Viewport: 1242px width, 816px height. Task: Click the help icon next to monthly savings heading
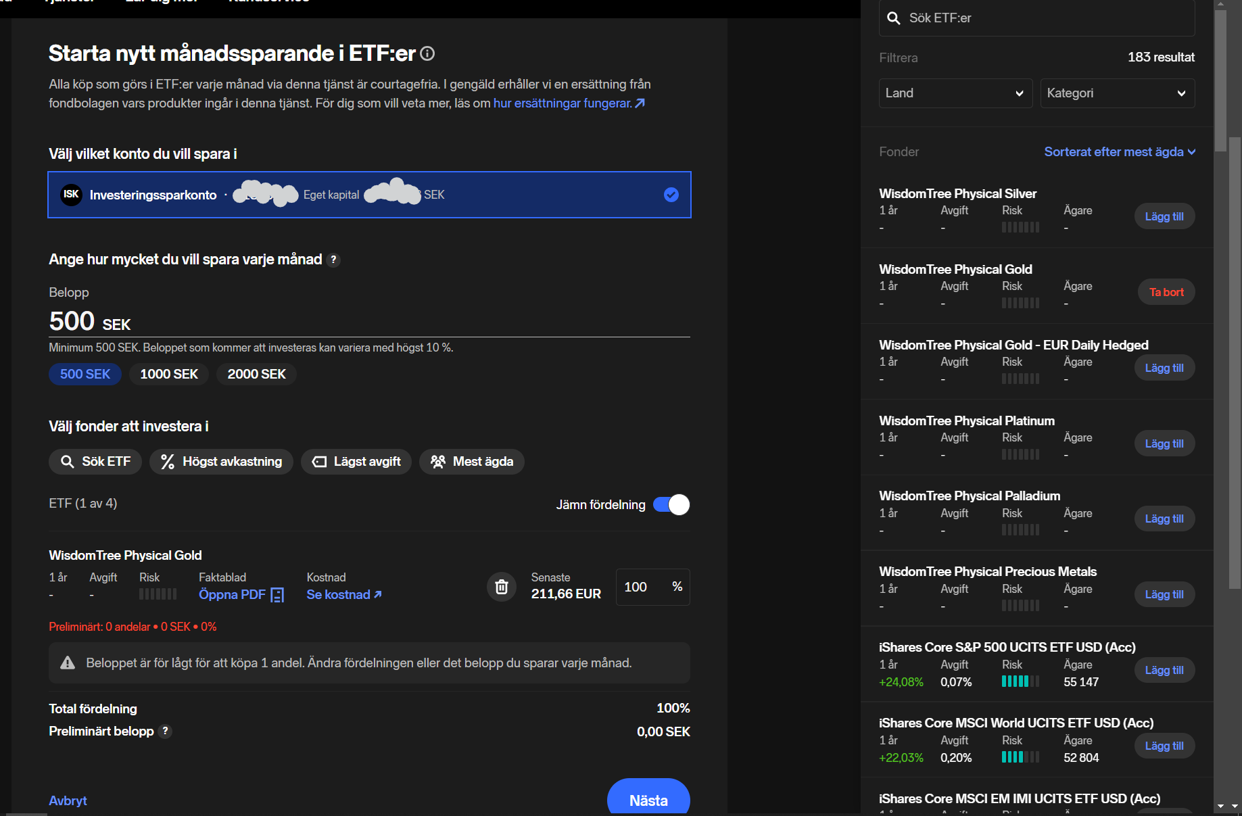click(333, 260)
